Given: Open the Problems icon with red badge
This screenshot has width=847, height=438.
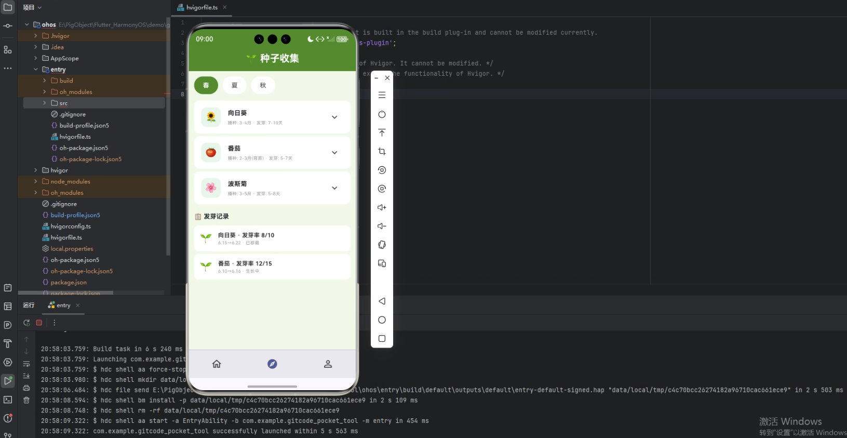Looking at the screenshot, I should (x=8, y=418).
